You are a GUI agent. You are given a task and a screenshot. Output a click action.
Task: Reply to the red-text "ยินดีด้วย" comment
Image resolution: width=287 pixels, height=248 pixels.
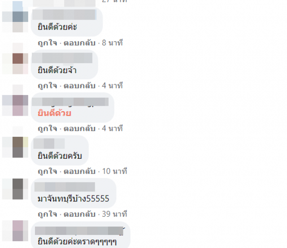[79, 129]
